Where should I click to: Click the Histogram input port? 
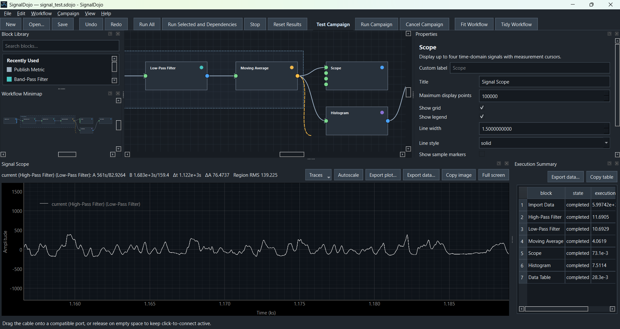pos(326,121)
